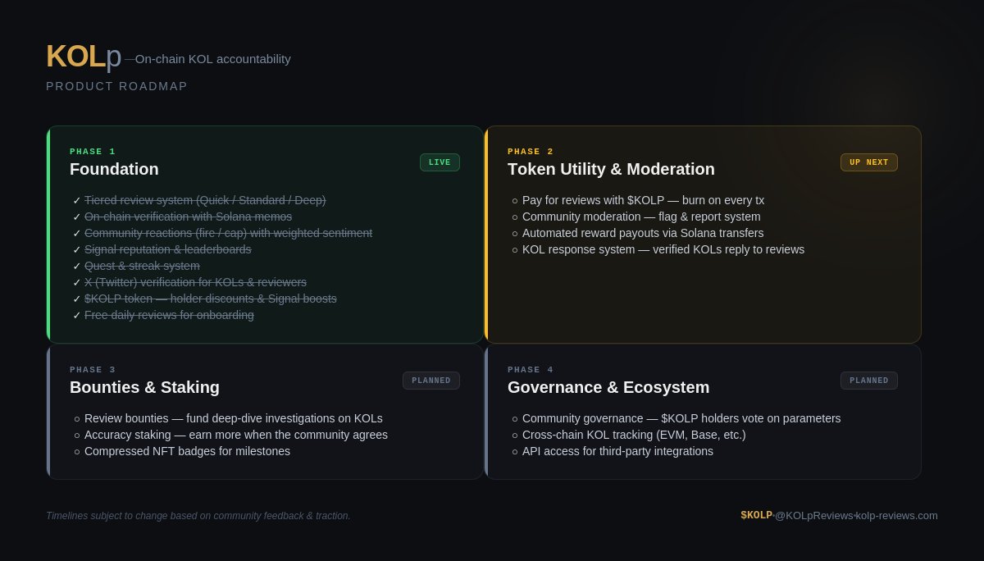This screenshot has width=984, height=561.
Task: Open the kolp-reviews.com link
Action: pos(897,515)
